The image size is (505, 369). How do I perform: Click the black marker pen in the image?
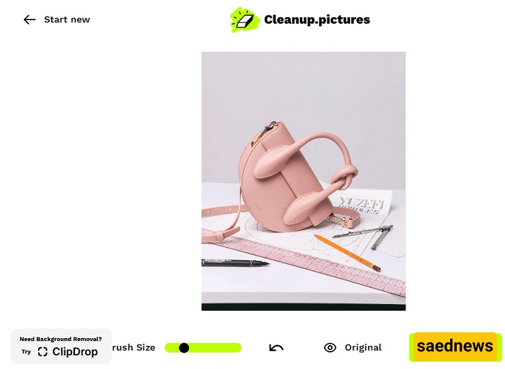point(235,263)
